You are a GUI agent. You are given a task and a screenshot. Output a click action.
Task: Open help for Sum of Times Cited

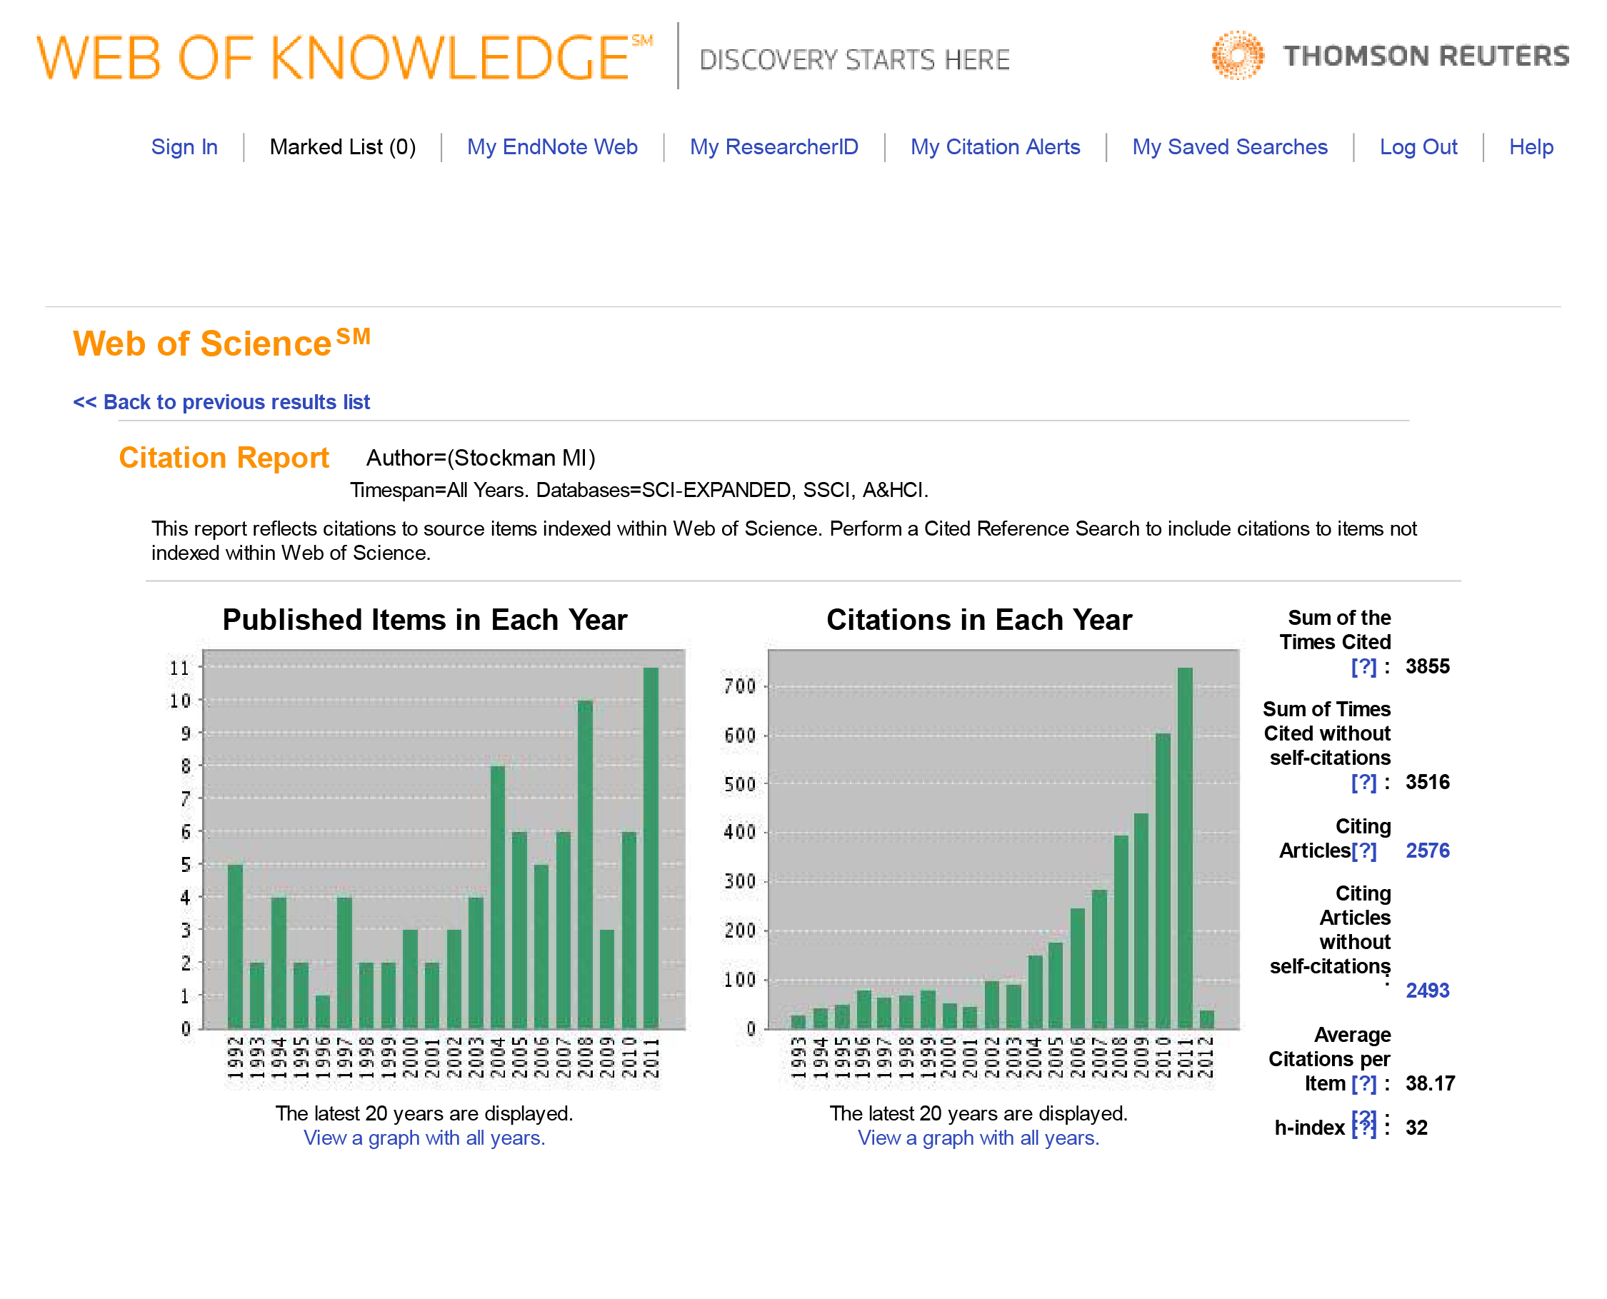(x=1363, y=666)
